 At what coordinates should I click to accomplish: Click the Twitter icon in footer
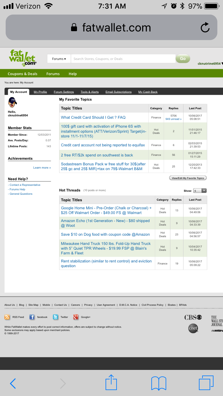point(56,317)
